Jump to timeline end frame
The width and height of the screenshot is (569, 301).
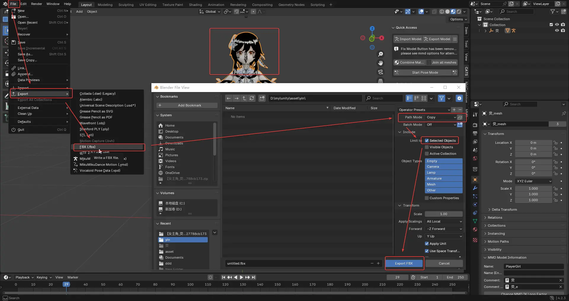click(x=253, y=277)
